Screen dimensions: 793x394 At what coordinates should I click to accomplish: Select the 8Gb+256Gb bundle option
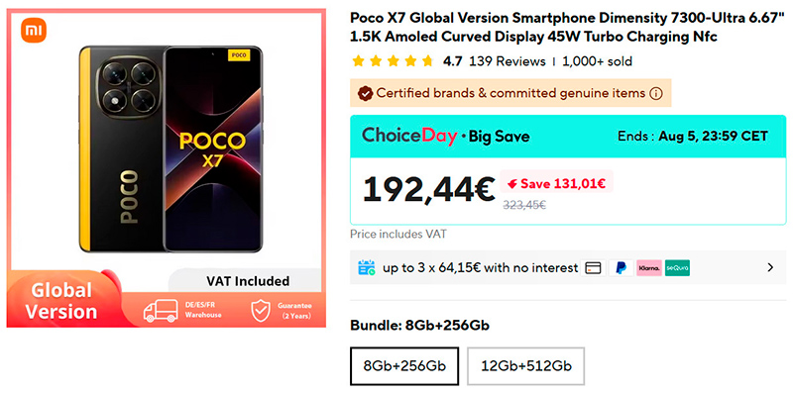point(404,365)
